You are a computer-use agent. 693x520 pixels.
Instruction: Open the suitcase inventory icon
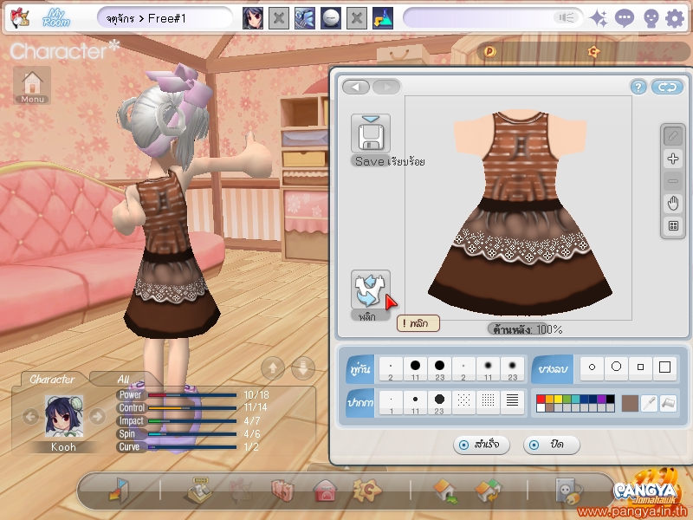tap(282, 490)
